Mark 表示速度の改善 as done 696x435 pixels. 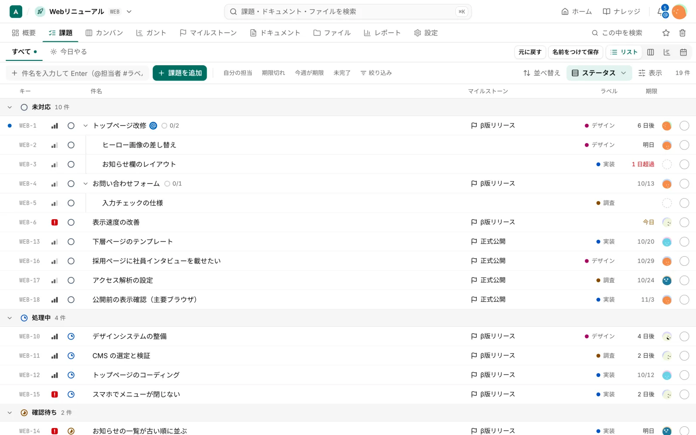[684, 222]
